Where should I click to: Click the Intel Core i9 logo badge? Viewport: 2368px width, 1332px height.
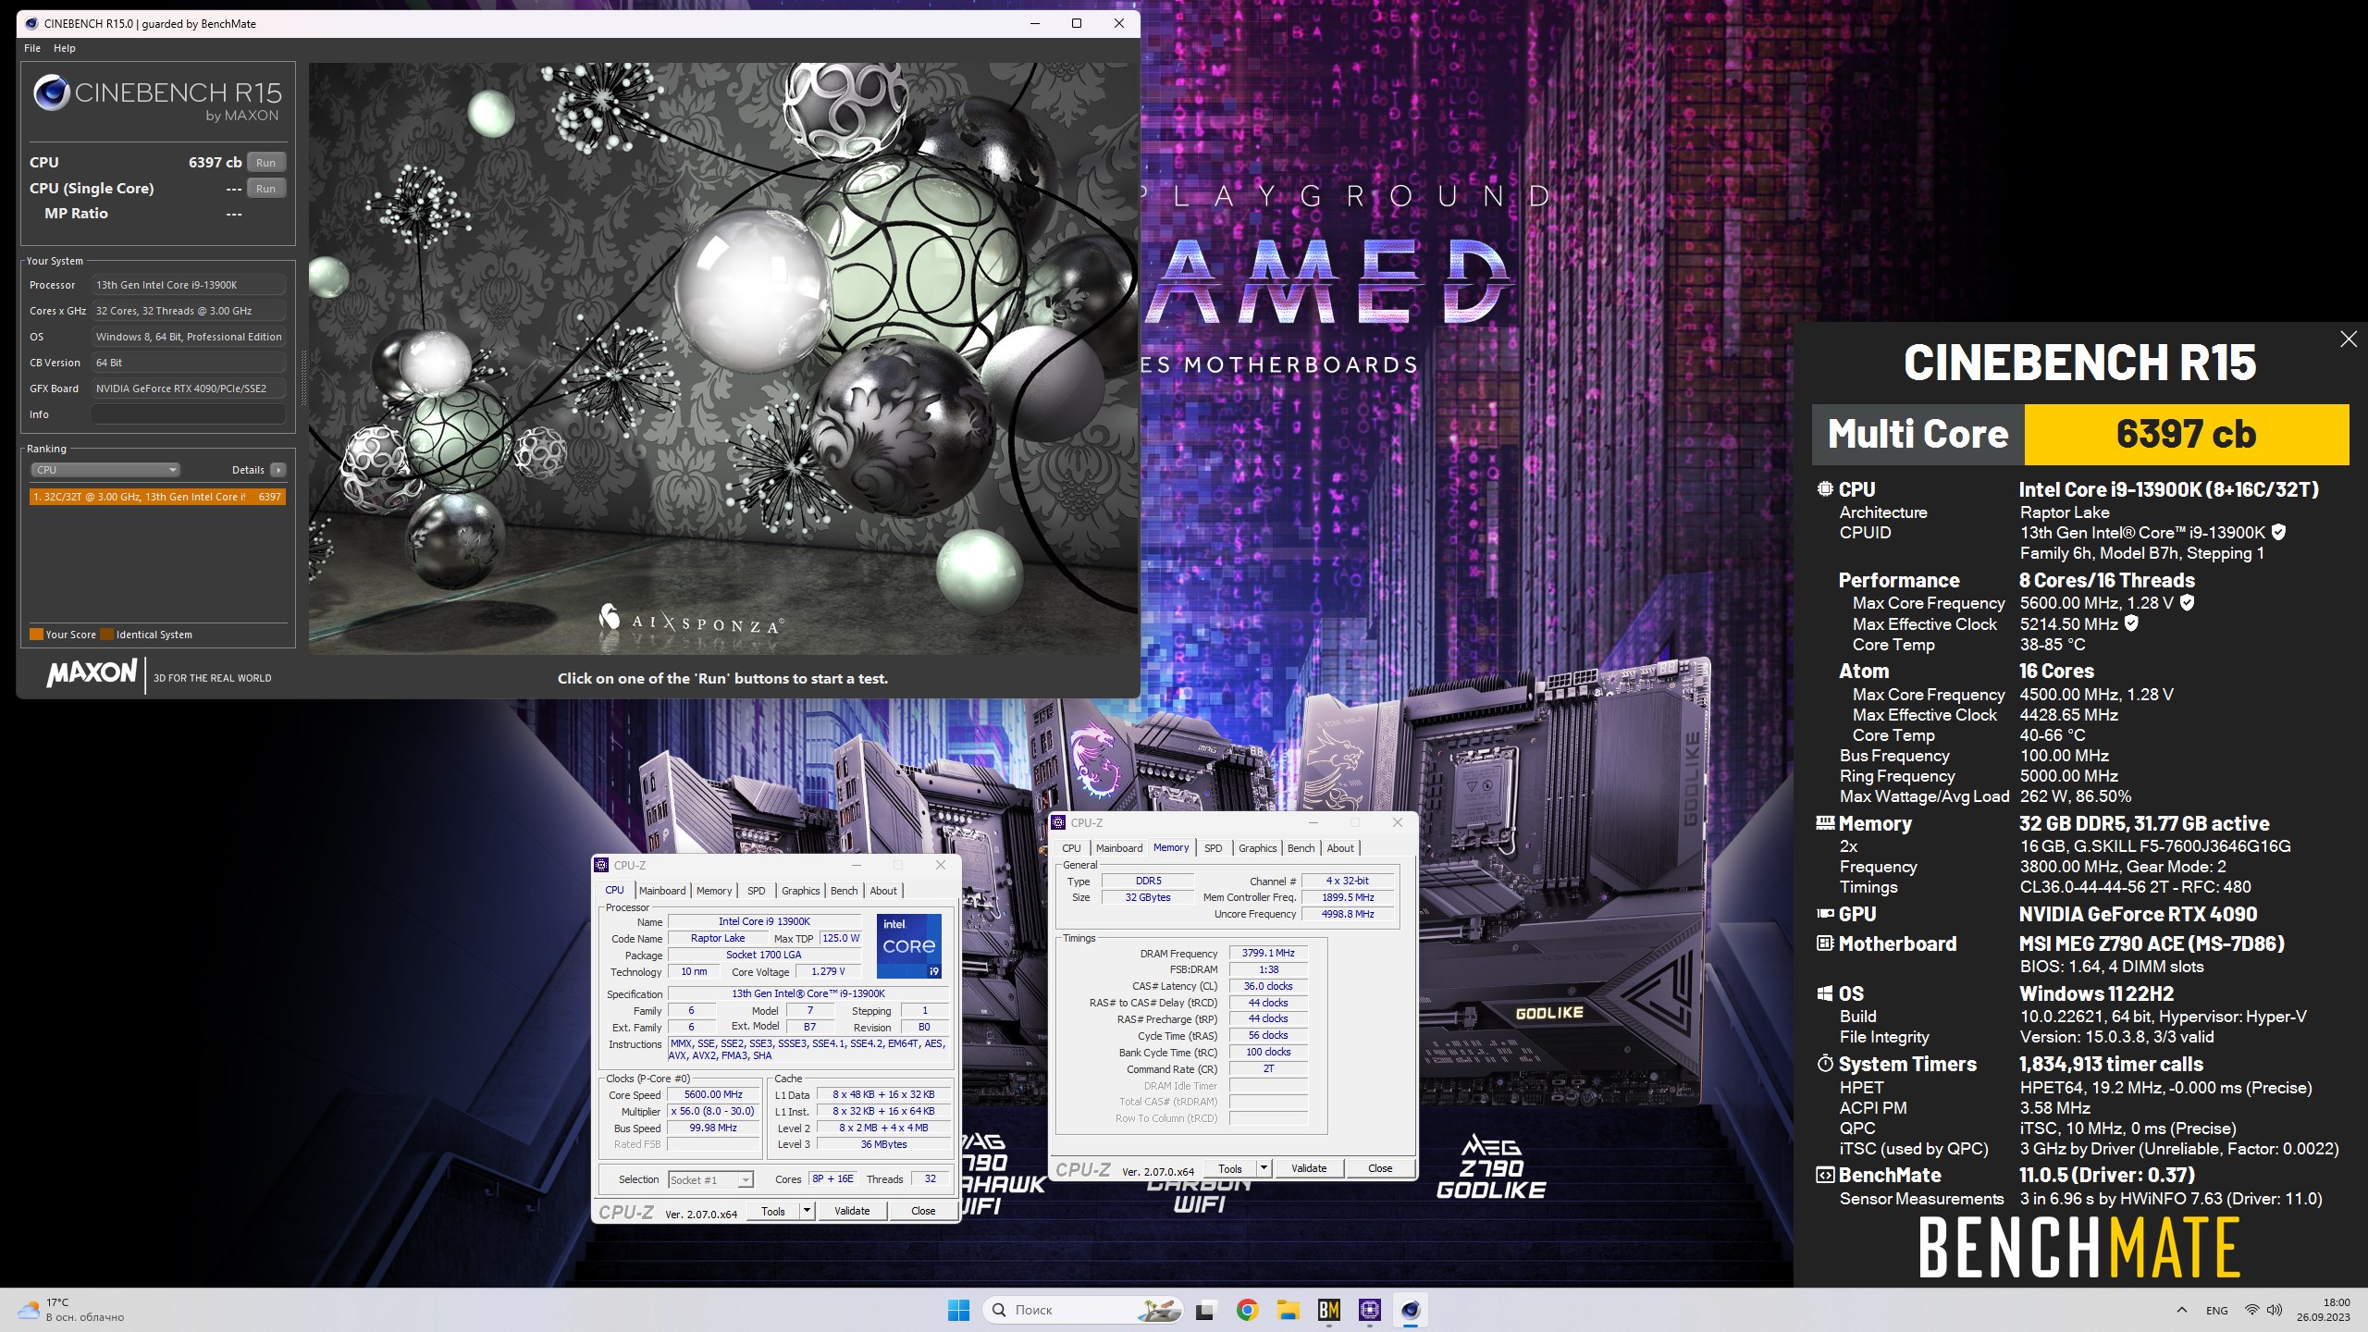[909, 945]
